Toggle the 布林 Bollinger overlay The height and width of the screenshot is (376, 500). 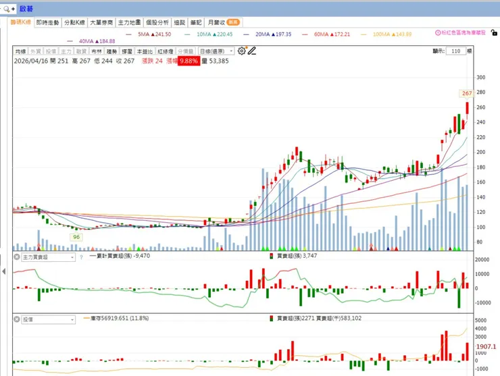pyautogui.click(x=97, y=51)
